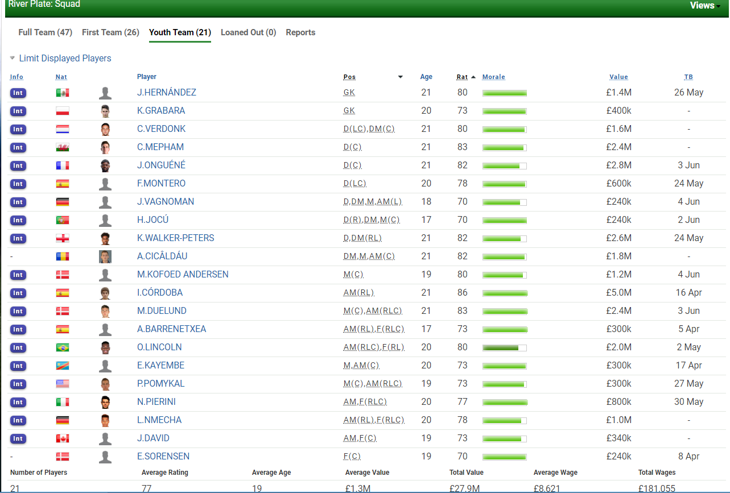Open M.KOFOED ANDERSEN player page
This screenshot has height=493, width=730.
(183, 275)
